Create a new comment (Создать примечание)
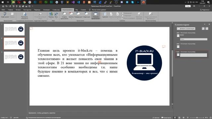Viewport: 212px width, 119px height. pyautogui.click(x=64, y=16)
